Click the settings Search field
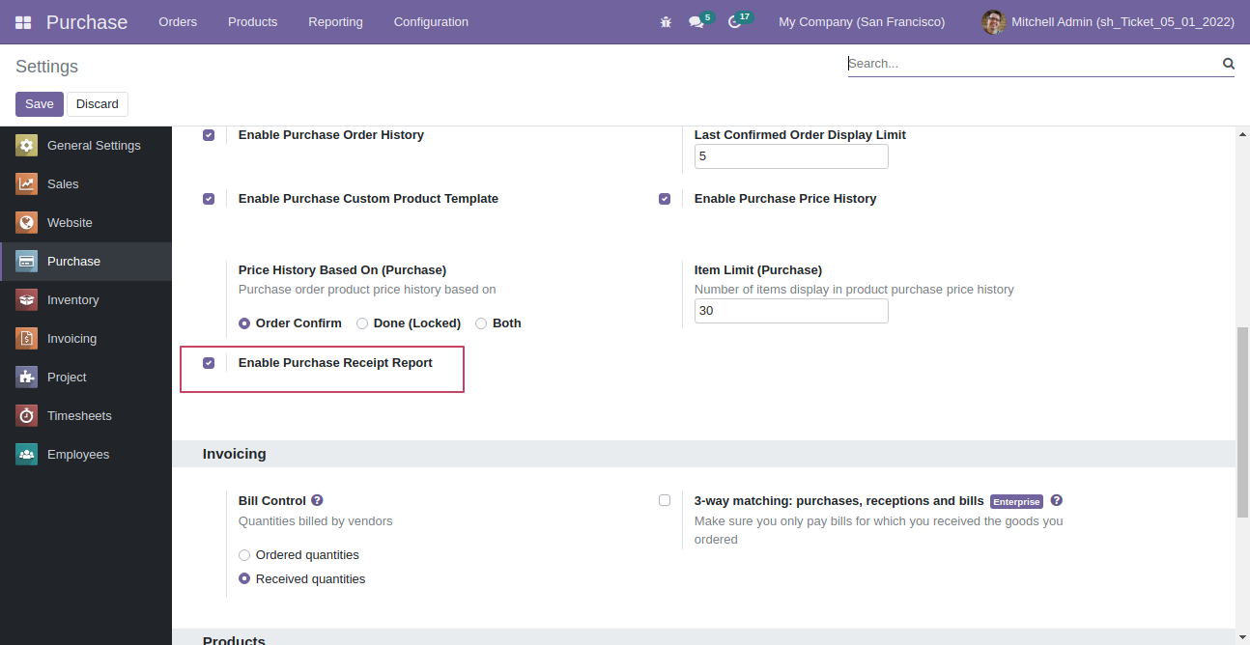Screen dimensions: 1250x645 1034,64
